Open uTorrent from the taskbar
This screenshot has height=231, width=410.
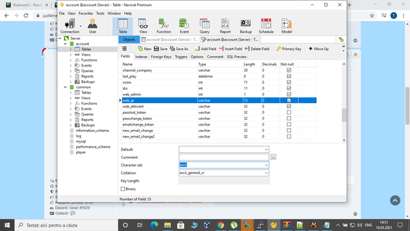(234, 225)
